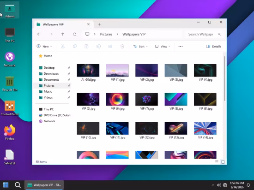Screen dimensions: 254x190
Task: Click Wallpapers VIP in the breadcrumb
Action: [134, 34]
